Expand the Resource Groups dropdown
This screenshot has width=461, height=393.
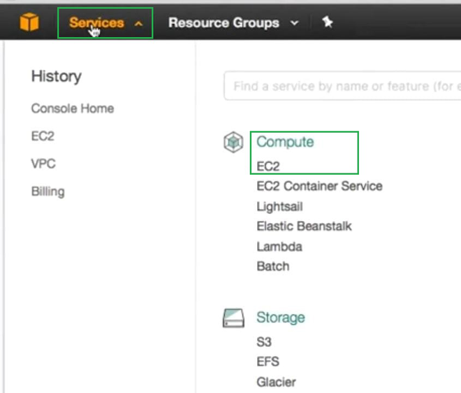click(x=224, y=23)
